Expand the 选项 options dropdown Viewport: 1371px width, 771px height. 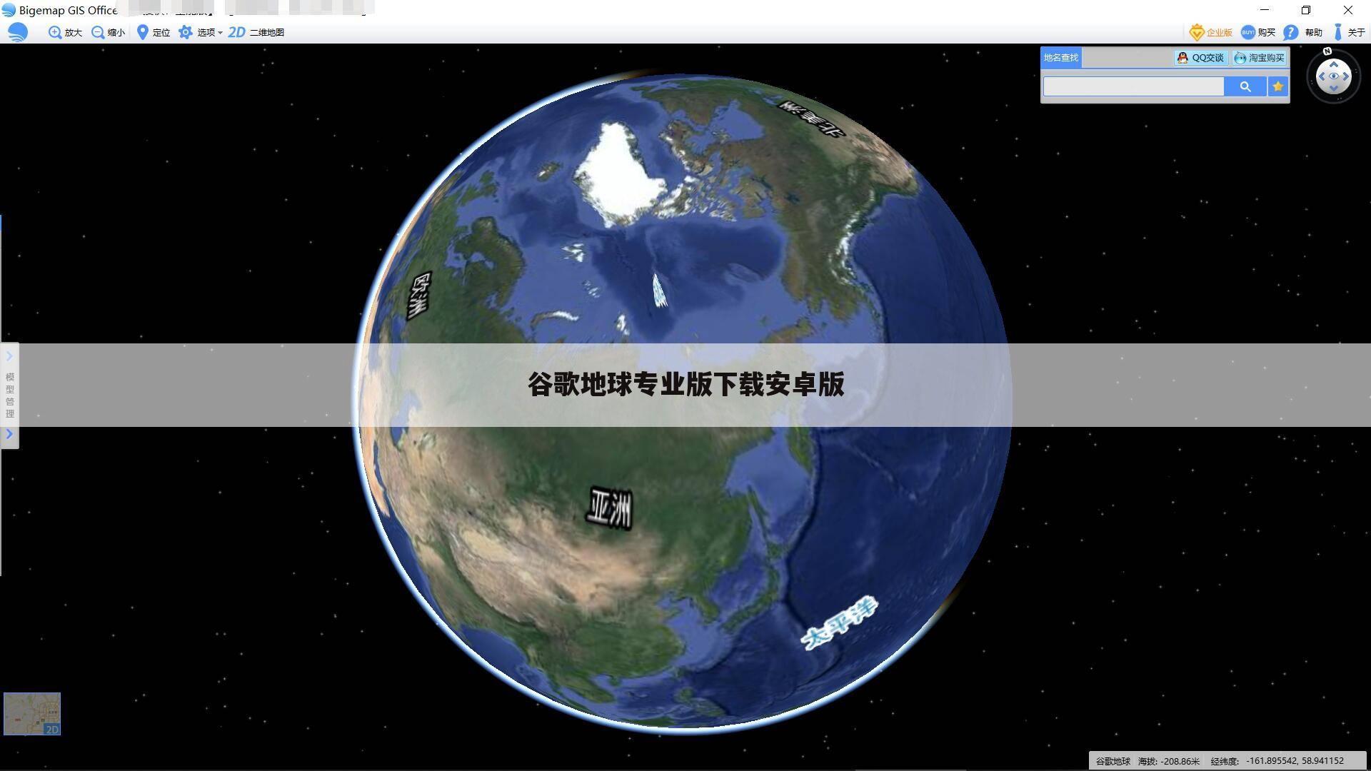pyautogui.click(x=201, y=32)
